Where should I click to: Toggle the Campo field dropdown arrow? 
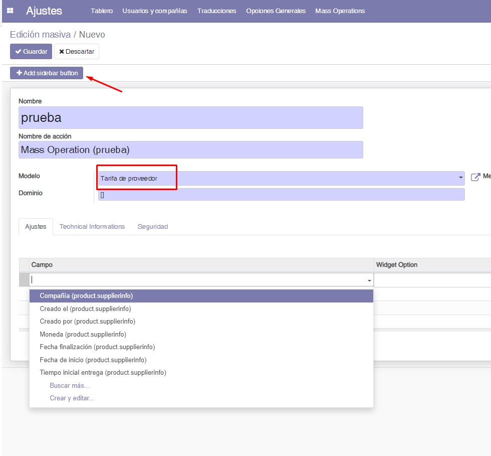(369, 280)
